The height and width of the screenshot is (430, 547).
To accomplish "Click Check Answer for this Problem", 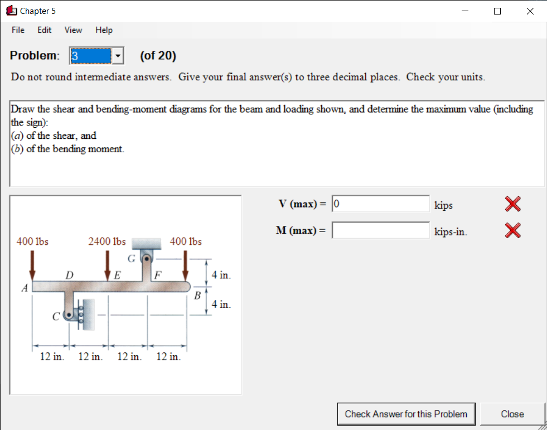I will click(x=406, y=414).
